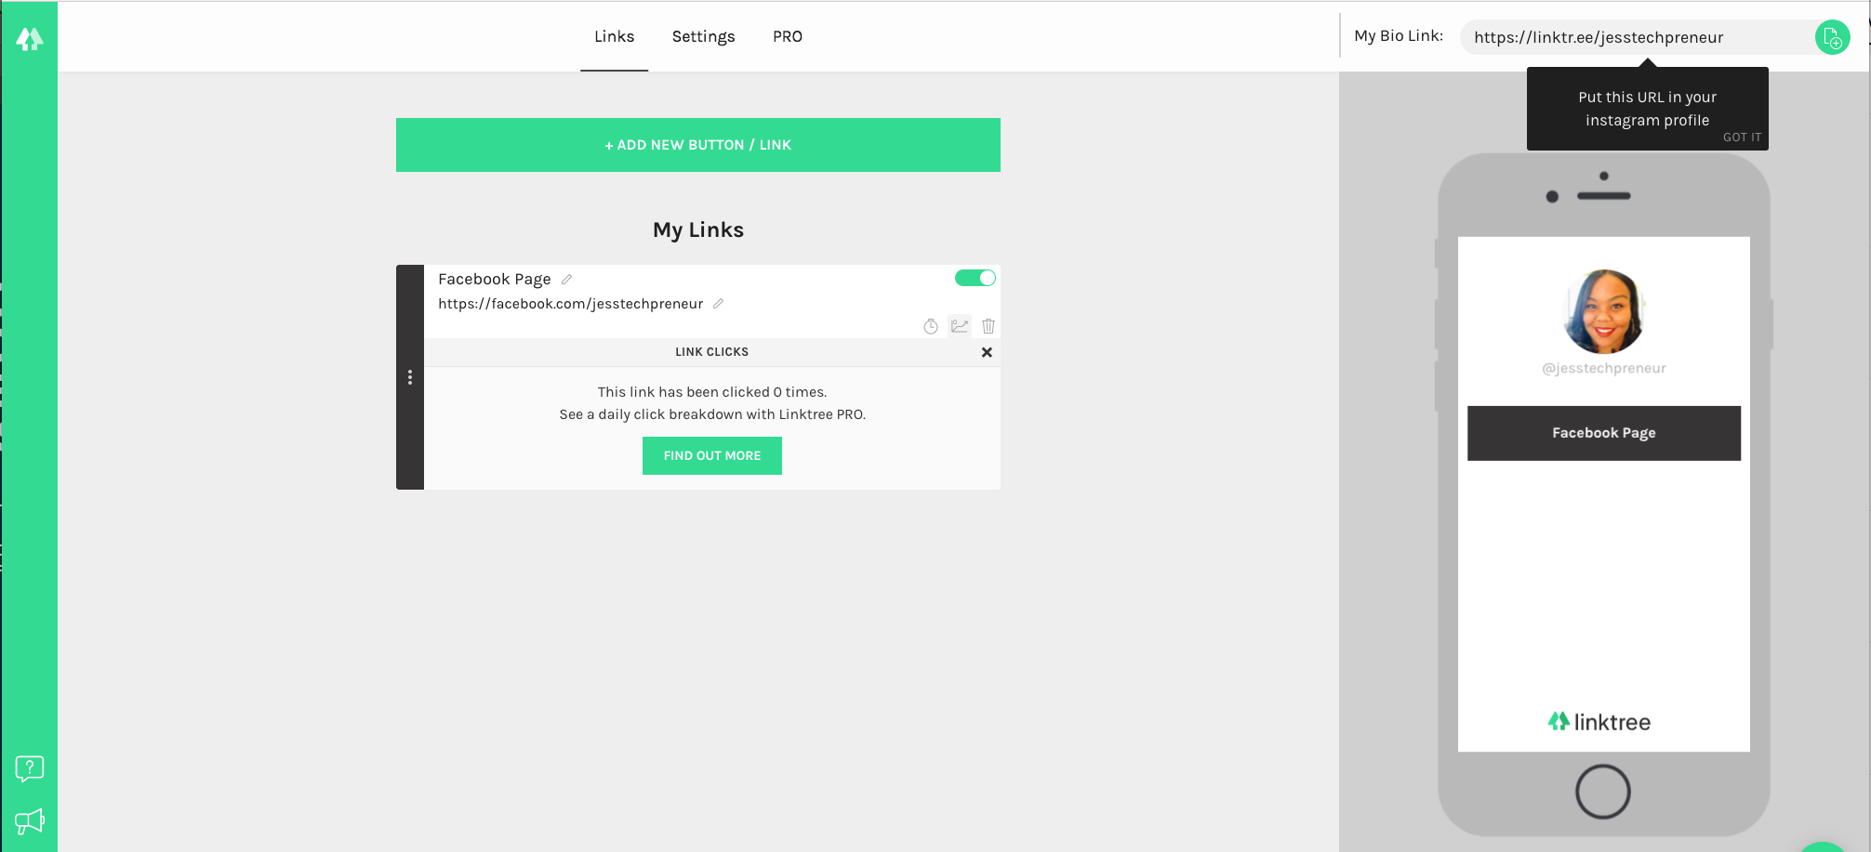1871x852 pixels.
Task: Click the My Links heading
Action: pos(698,229)
